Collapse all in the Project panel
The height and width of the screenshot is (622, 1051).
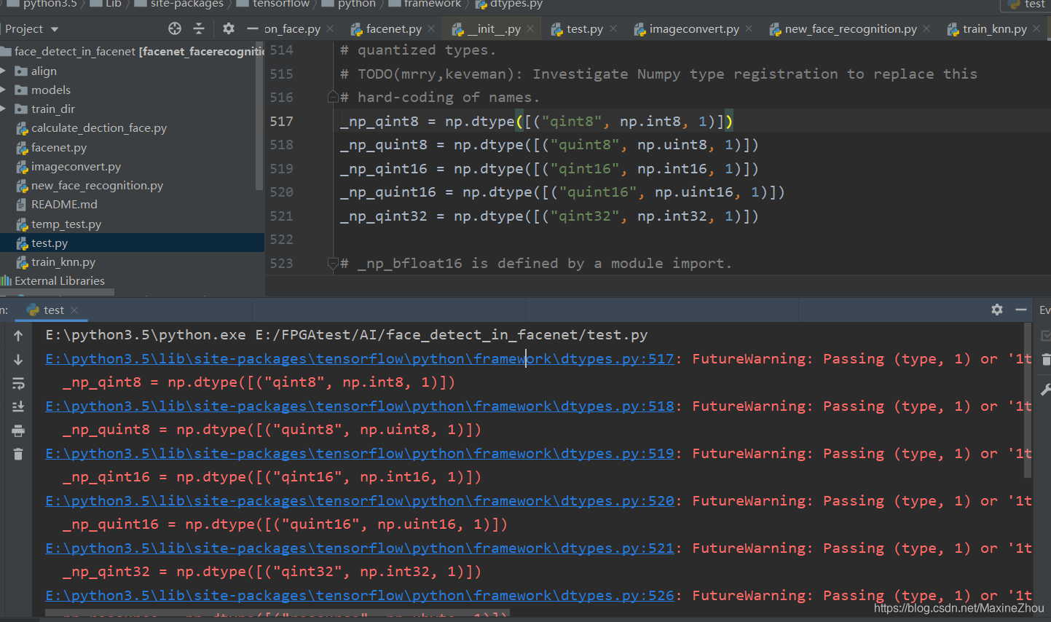[199, 28]
